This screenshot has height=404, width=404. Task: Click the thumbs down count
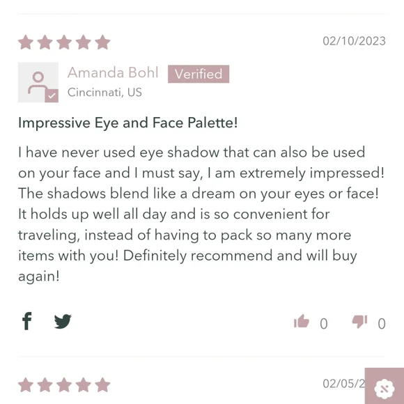[x=382, y=324]
